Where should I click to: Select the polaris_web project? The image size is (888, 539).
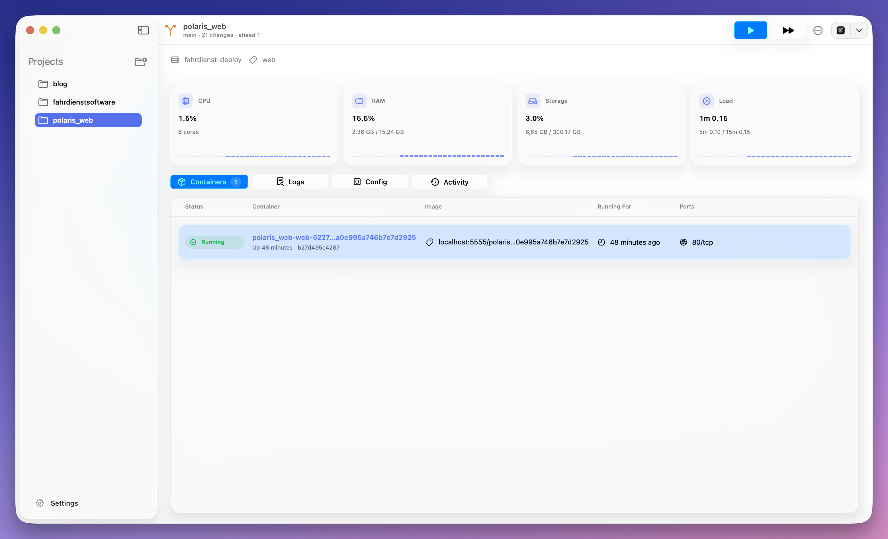coord(88,120)
